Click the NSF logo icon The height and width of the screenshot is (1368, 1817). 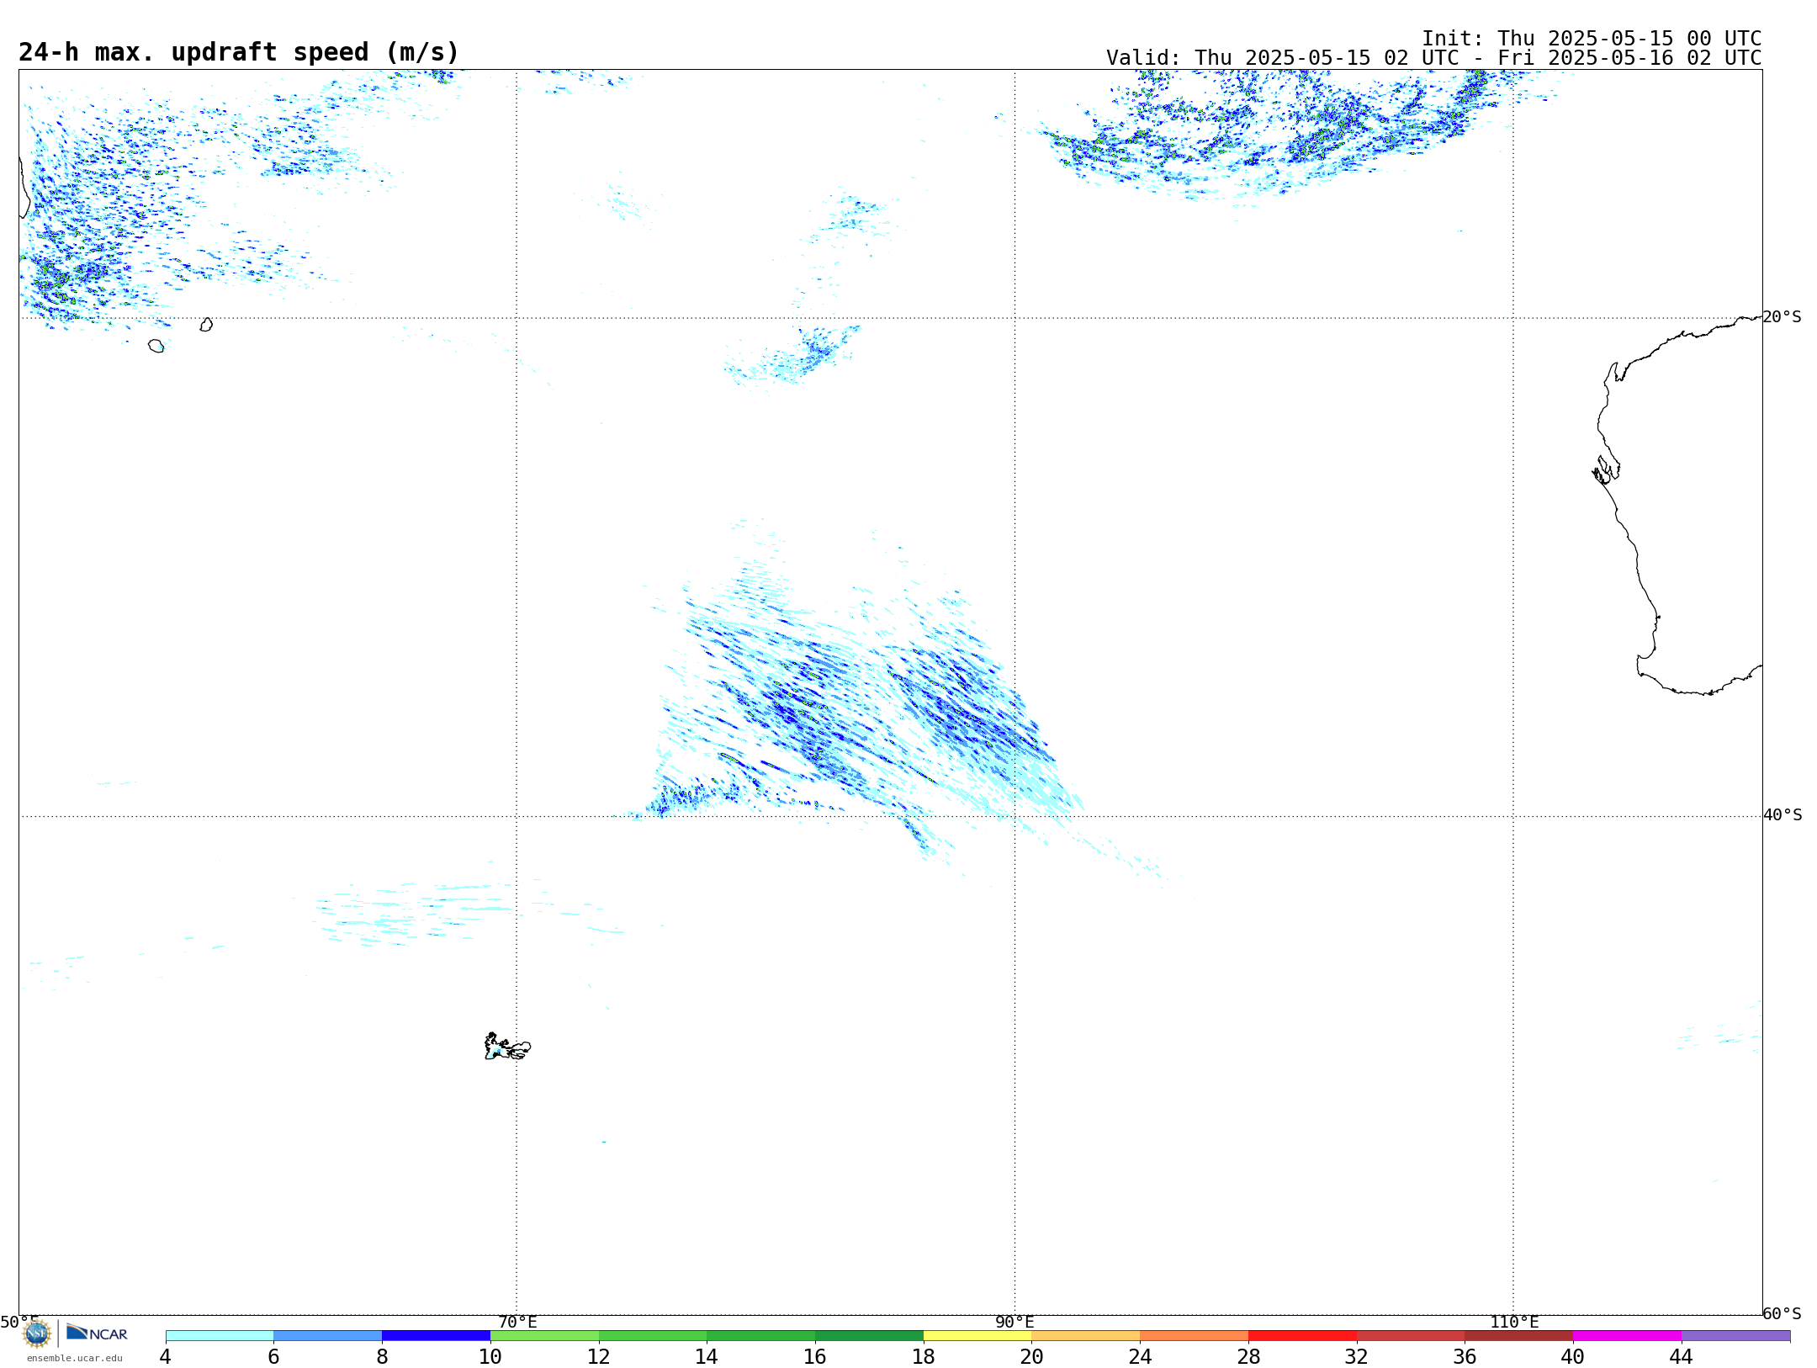pyautogui.click(x=37, y=1334)
